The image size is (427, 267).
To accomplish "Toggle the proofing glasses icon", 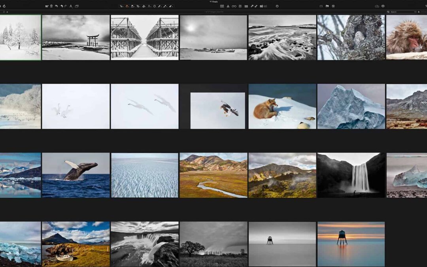I will [x=234, y=6].
